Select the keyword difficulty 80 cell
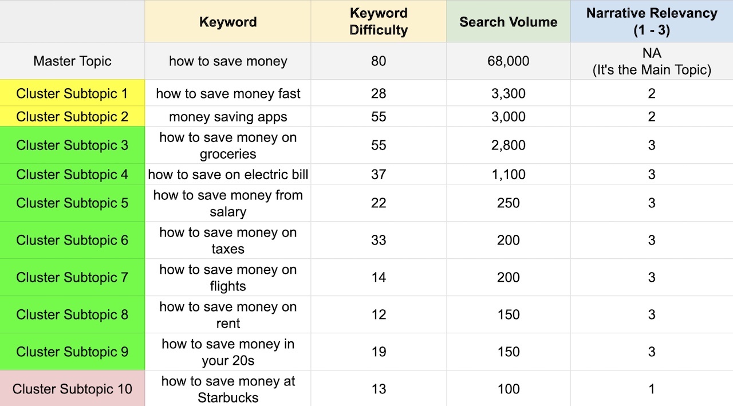Viewport: 733px width, 406px height. click(379, 61)
